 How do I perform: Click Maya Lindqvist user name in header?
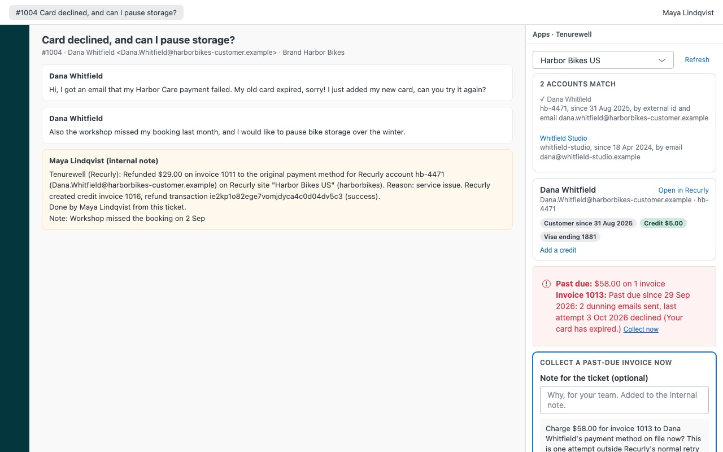[x=688, y=12]
